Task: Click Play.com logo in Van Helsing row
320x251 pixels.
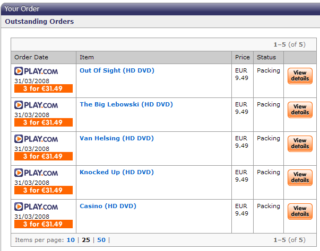Action: pos(36,139)
